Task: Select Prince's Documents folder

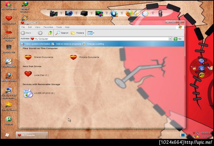Action: (x=84, y=57)
